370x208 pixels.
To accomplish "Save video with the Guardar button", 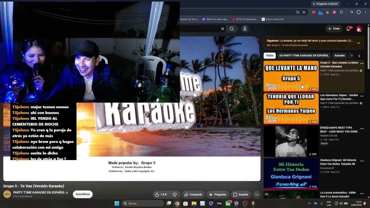I will click(240, 195).
